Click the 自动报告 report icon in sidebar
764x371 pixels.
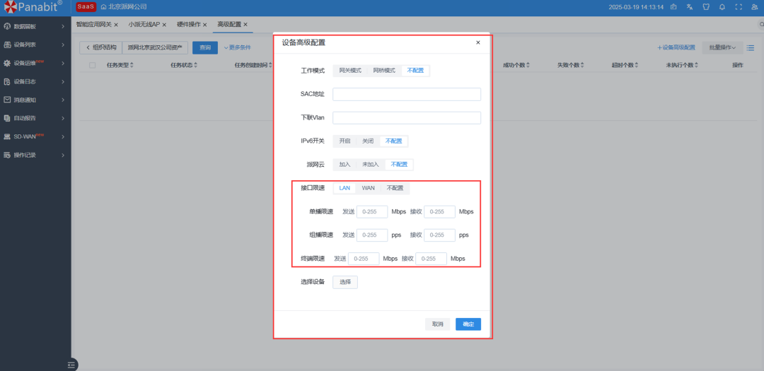(7, 118)
